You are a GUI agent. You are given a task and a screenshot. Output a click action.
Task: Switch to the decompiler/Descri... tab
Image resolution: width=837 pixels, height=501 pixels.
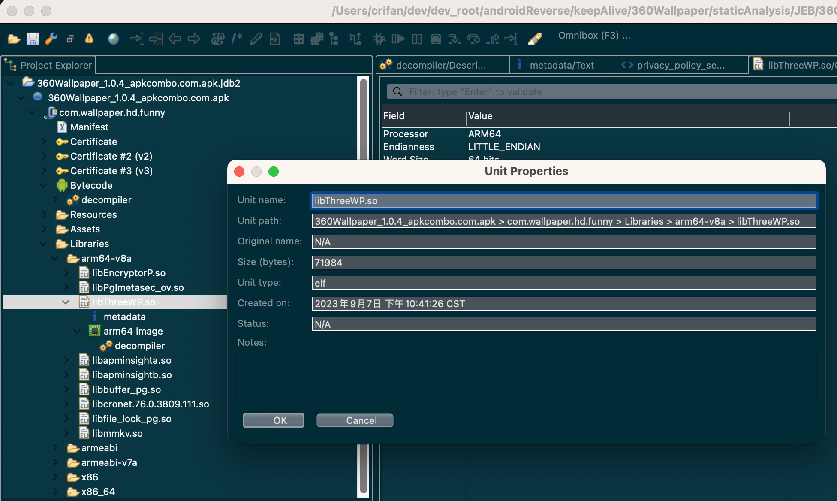point(443,65)
